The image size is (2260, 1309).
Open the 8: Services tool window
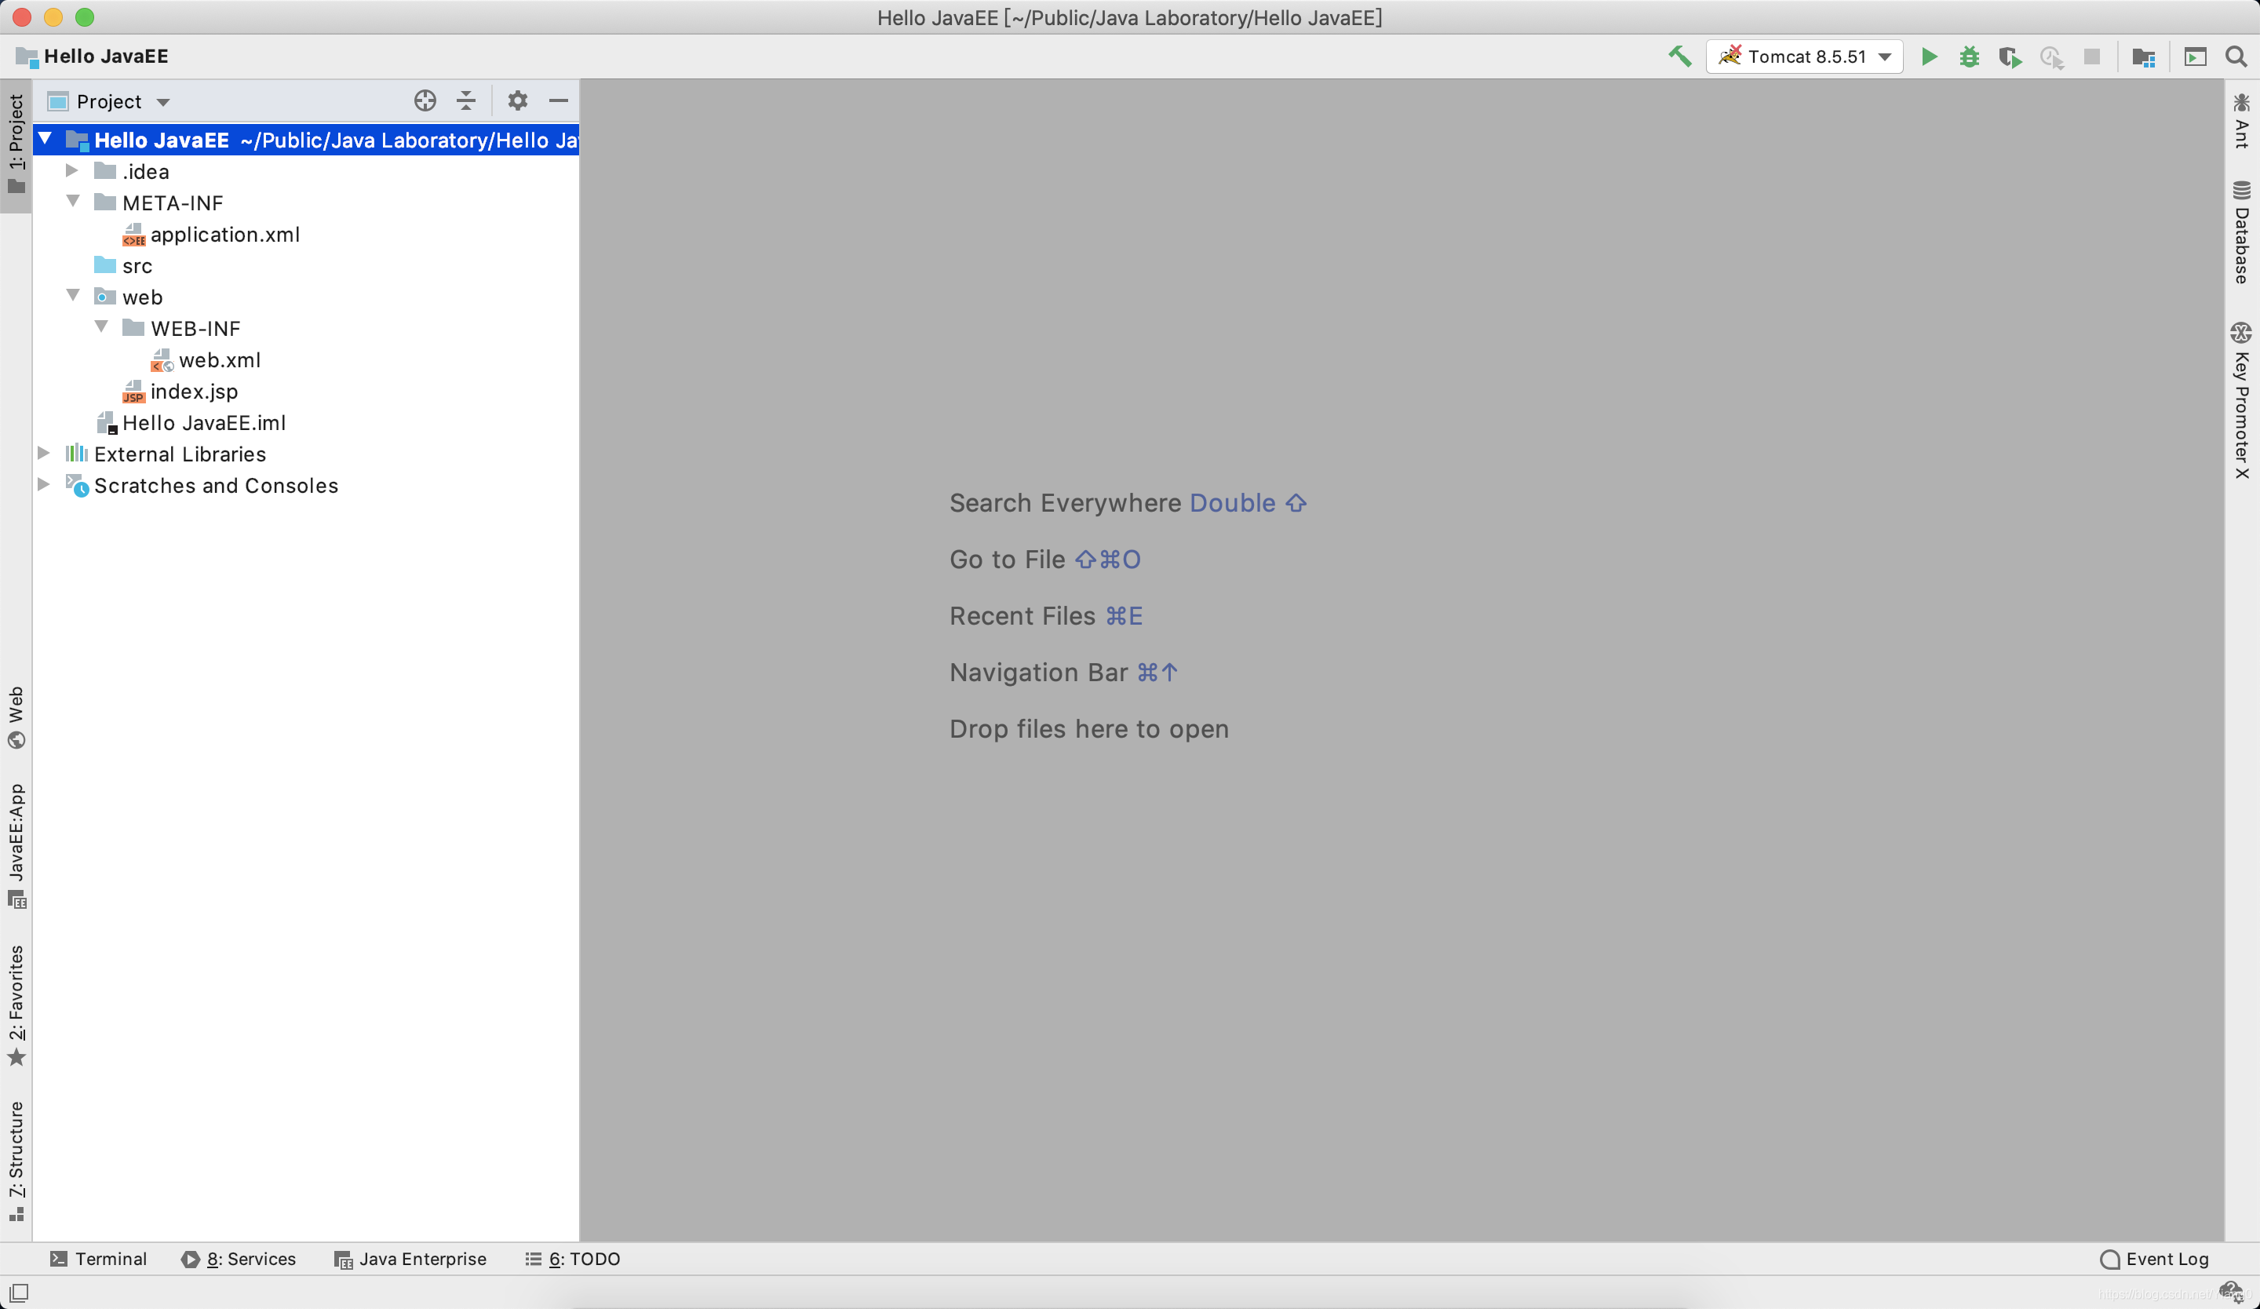coord(239,1258)
